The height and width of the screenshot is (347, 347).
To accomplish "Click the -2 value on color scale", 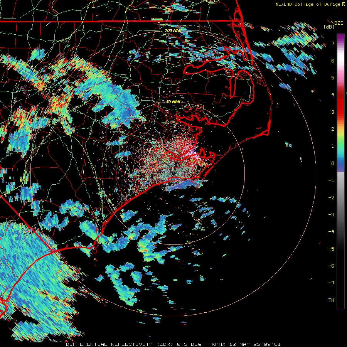I will pyautogui.click(x=331, y=197).
